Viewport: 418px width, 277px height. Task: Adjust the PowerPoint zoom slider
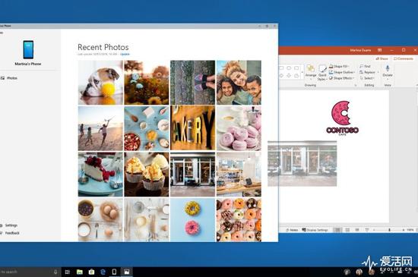[x=389, y=230]
